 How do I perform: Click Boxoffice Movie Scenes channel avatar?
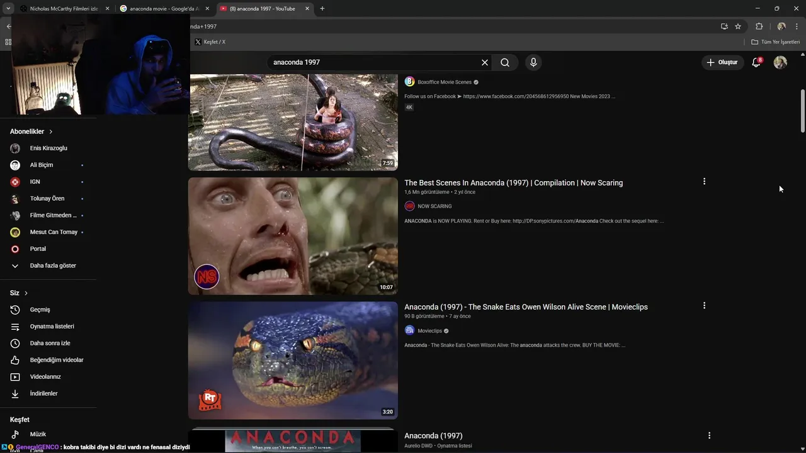pyautogui.click(x=409, y=82)
